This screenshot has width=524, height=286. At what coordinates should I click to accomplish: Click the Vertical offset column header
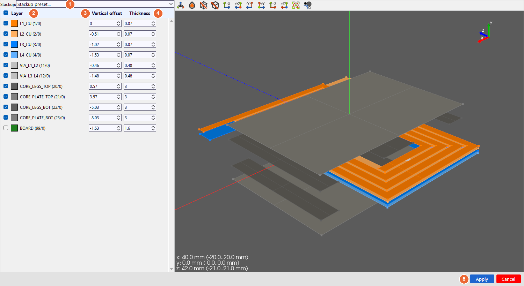tap(107, 13)
